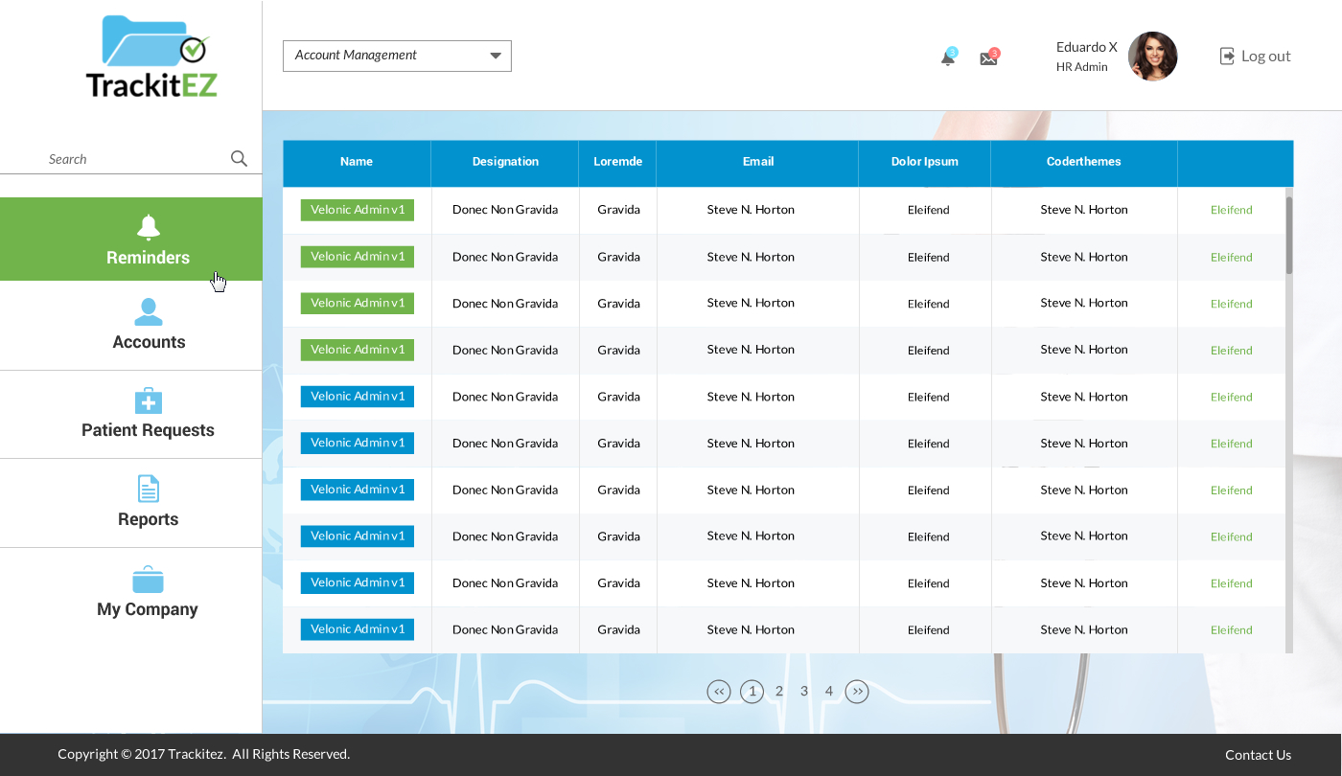Go to previous pages with the << button
The width and height of the screenshot is (1342, 776).
coord(719,691)
